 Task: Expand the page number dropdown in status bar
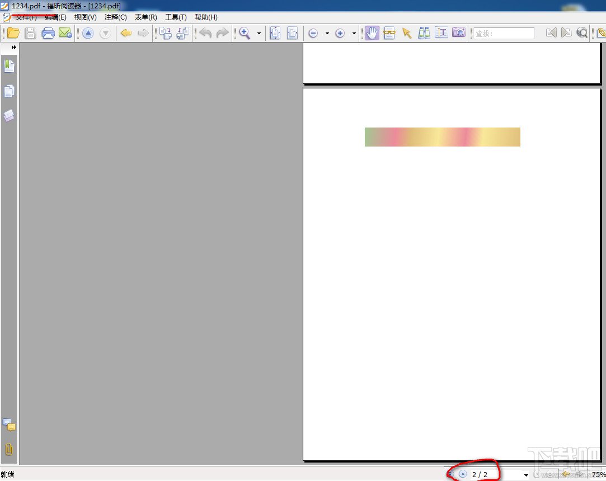click(526, 475)
